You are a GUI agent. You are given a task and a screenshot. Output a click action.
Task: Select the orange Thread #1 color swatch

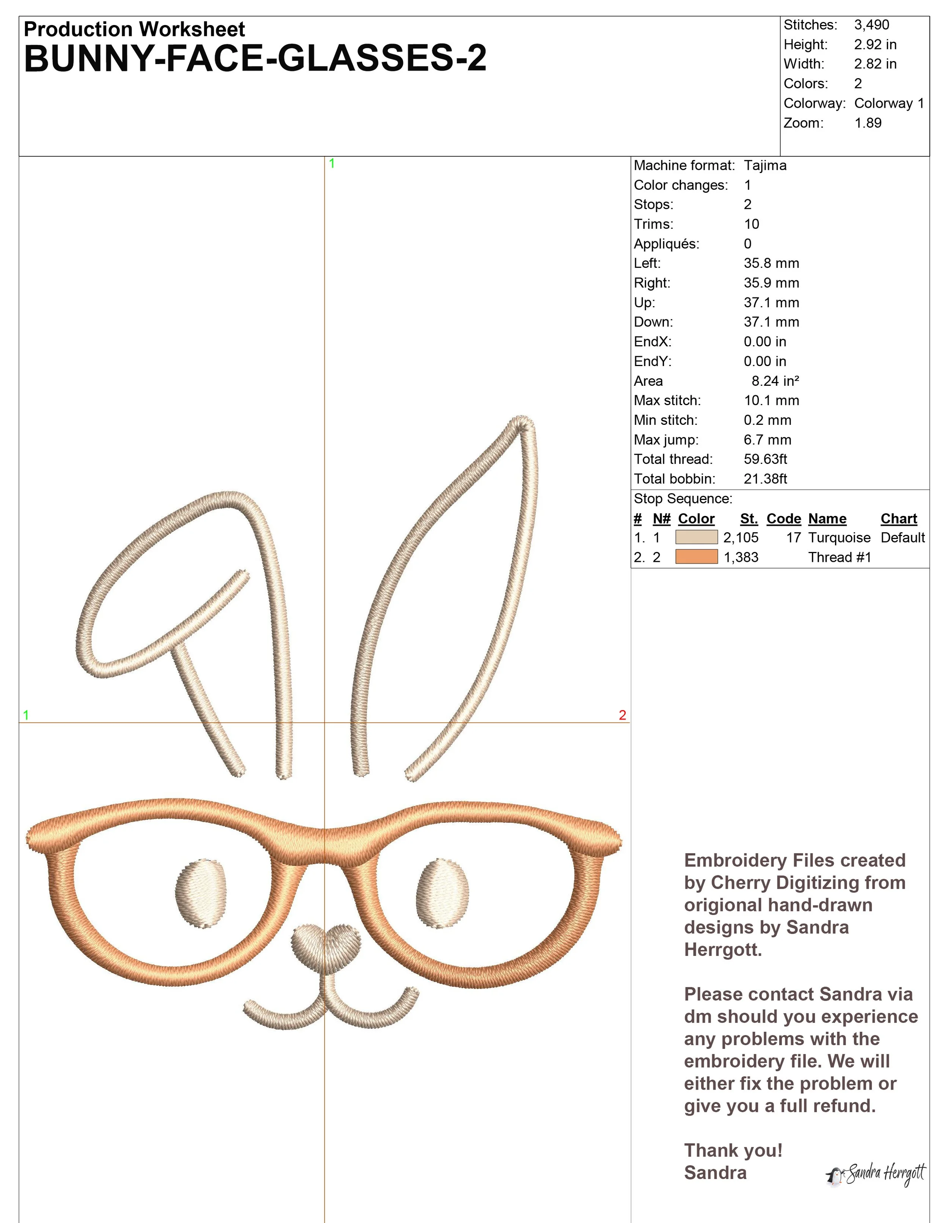point(697,557)
